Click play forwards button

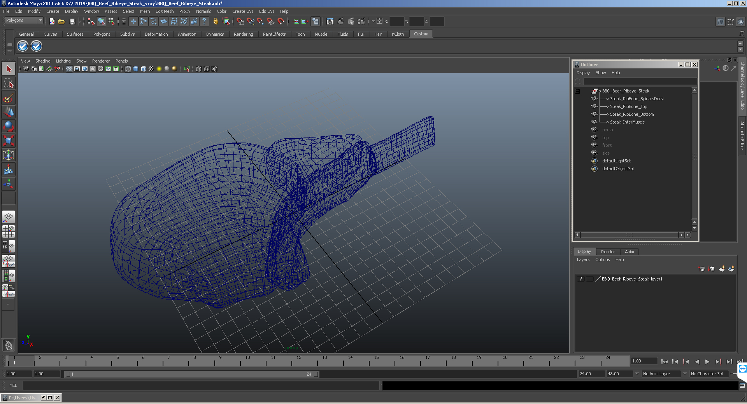point(707,362)
